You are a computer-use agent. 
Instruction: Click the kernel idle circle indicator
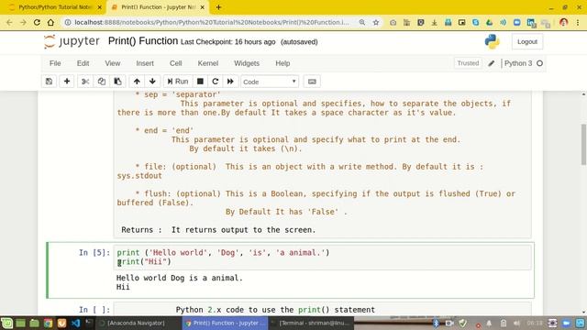[539, 63]
